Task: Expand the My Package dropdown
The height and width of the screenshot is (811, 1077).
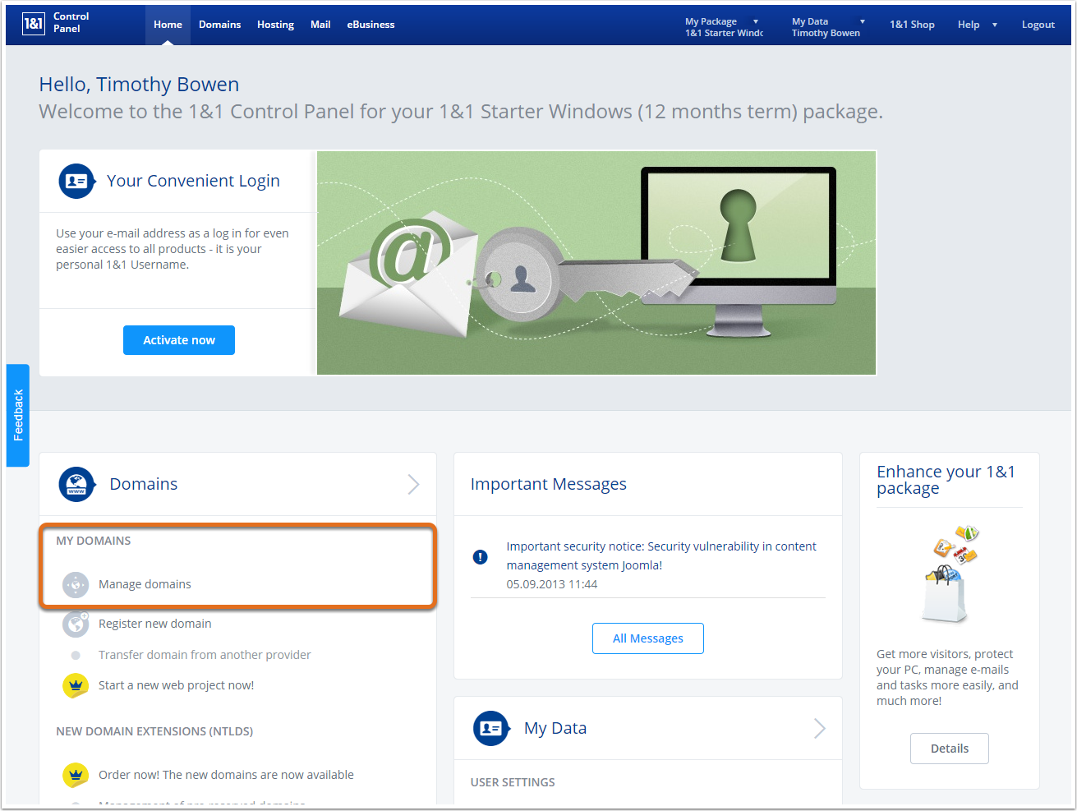Action: 724,27
